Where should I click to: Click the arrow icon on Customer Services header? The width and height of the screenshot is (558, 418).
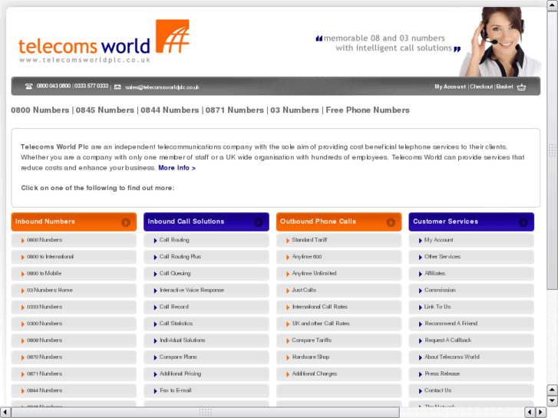tap(523, 222)
